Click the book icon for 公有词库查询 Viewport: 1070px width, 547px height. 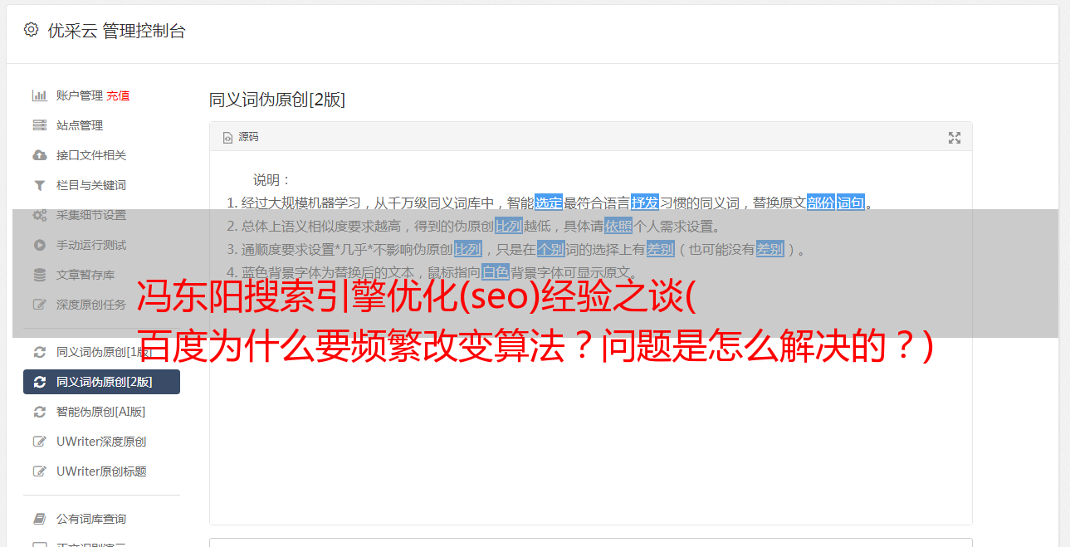pos(39,519)
